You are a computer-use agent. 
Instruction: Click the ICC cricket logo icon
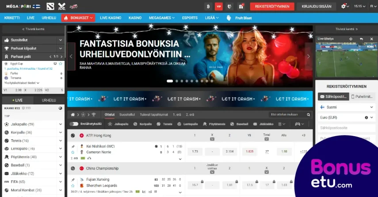(x=62, y=6)
